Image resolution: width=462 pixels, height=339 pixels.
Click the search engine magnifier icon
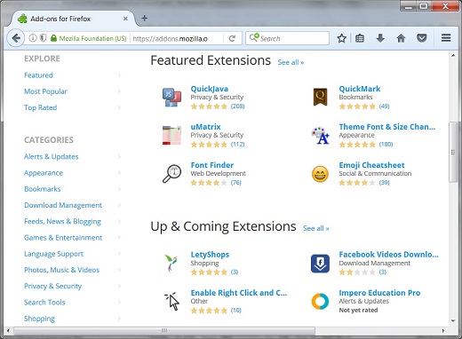point(253,37)
